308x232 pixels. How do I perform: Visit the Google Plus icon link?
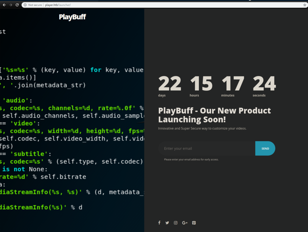[185, 223]
